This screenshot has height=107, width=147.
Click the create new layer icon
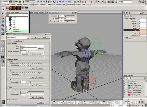click(145, 78)
